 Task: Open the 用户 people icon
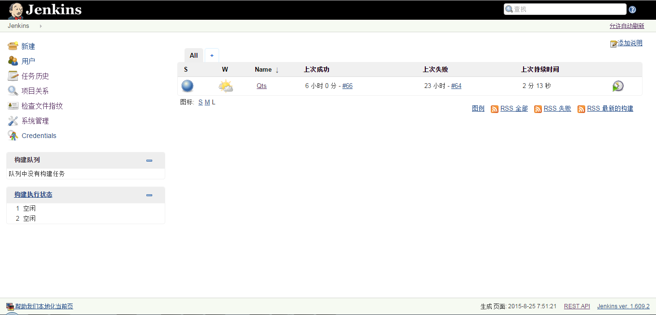[13, 61]
